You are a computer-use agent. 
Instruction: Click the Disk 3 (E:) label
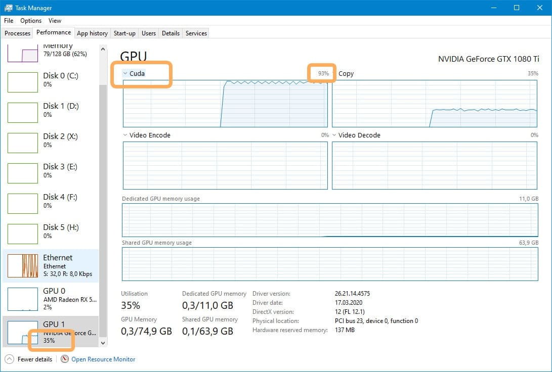[x=60, y=166]
